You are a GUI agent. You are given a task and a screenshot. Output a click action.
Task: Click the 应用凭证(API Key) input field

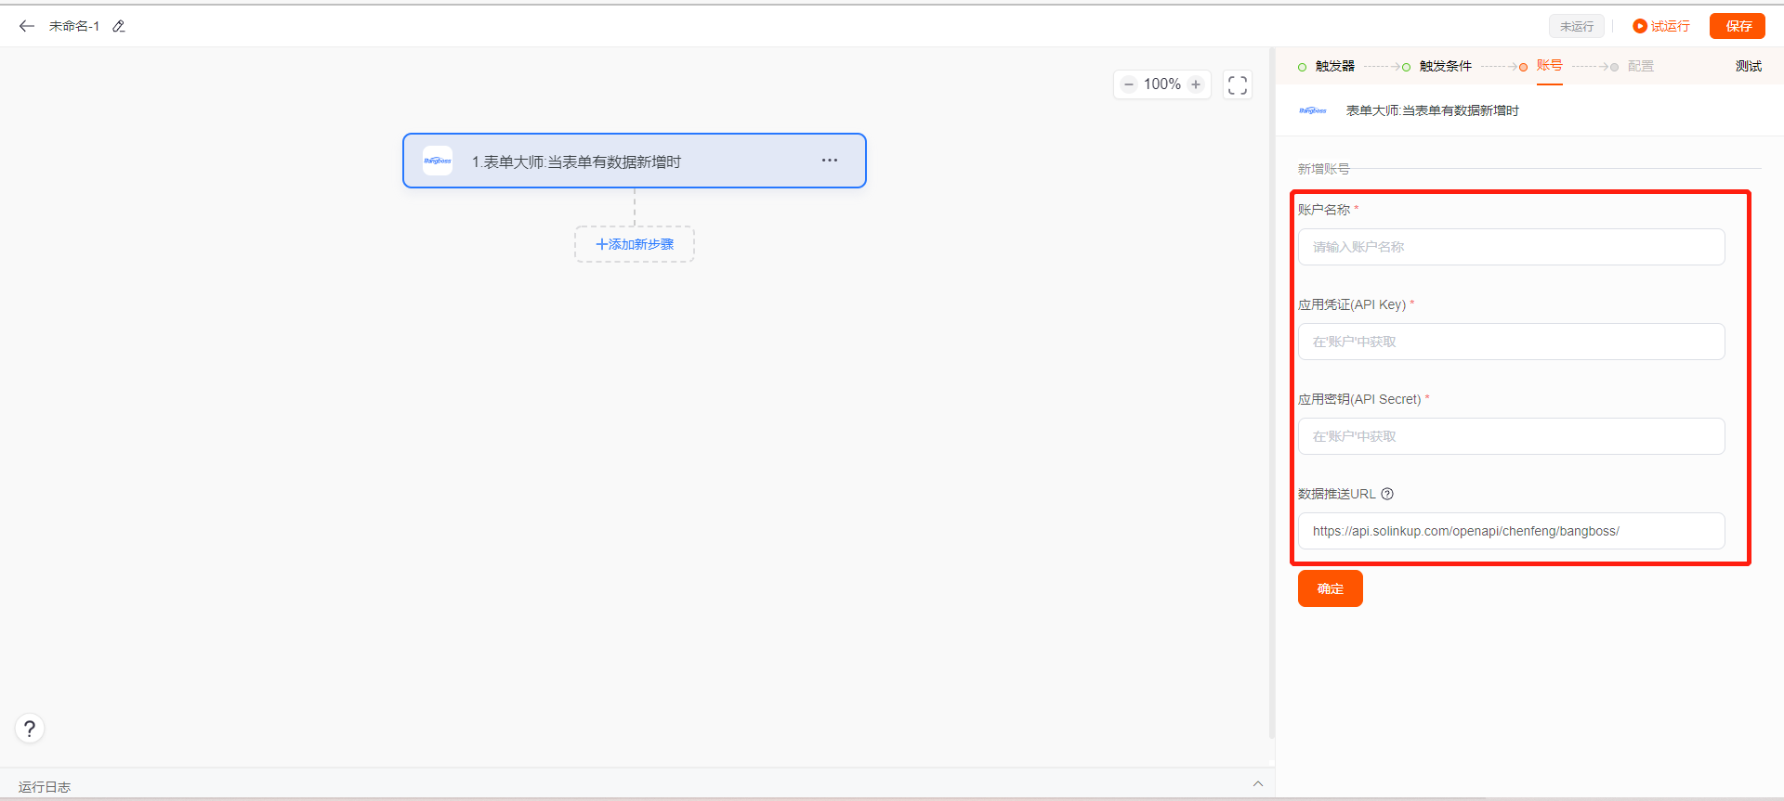coord(1511,342)
